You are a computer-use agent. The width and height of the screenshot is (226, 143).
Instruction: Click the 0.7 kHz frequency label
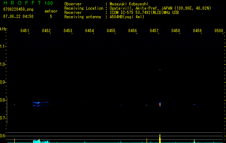point(3,118)
